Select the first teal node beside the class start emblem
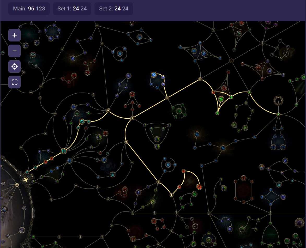This screenshot has width=306, height=248. (x=27, y=172)
